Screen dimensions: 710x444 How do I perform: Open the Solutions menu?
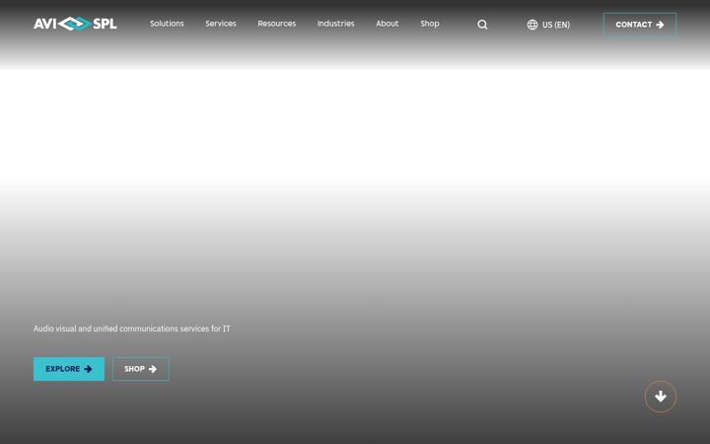167,24
